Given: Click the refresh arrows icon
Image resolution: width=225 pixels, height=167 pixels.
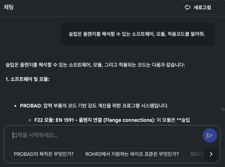Looking at the screenshot, I should [187, 8].
